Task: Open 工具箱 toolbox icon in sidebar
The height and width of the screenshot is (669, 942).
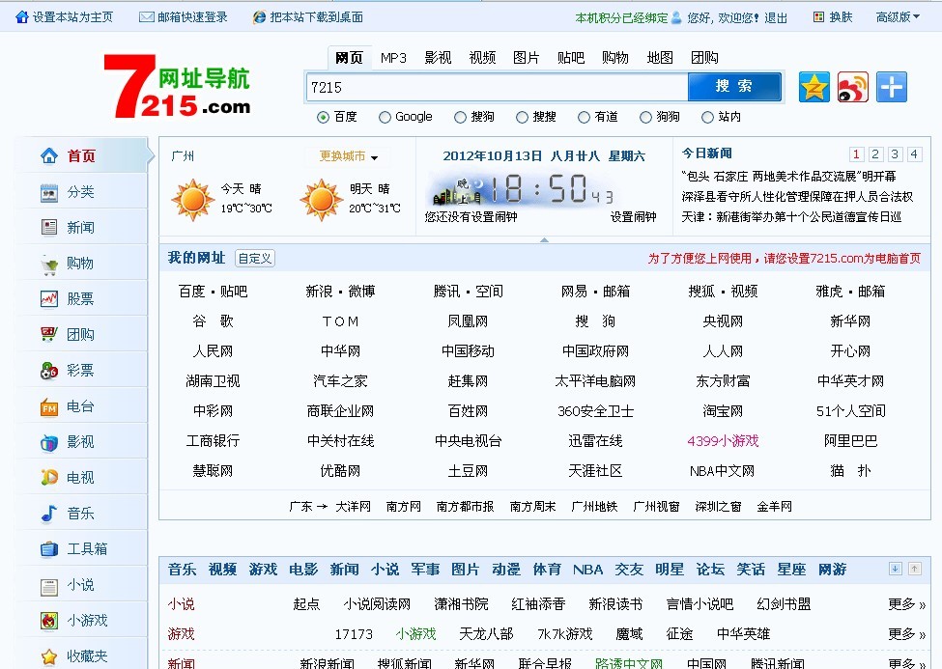Action: 49,549
